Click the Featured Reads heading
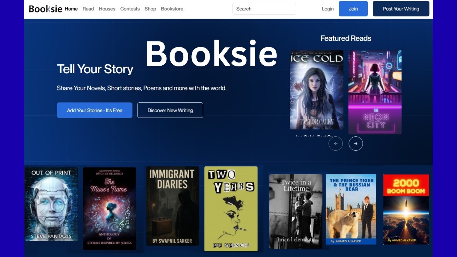Image resolution: width=457 pixels, height=257 pixels. tap(346, 38)
